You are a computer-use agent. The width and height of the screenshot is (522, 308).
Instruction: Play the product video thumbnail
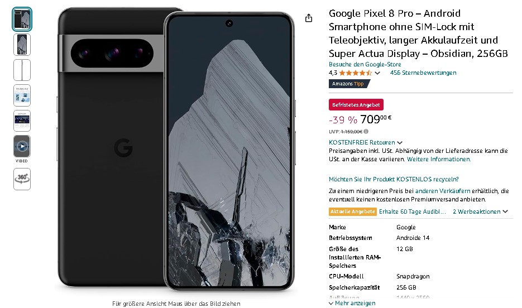22,146
